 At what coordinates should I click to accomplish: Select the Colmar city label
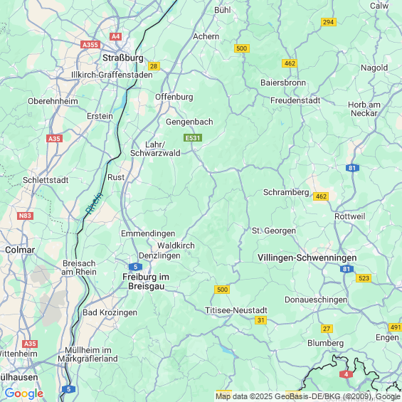point(20,250)
